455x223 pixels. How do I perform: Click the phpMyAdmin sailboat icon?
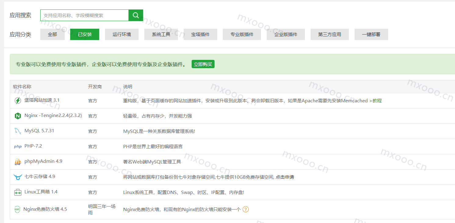[x=18, y=162]
